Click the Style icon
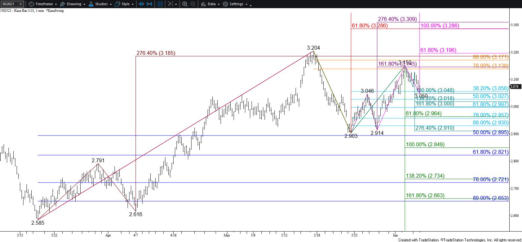 (x=117, y=4)
